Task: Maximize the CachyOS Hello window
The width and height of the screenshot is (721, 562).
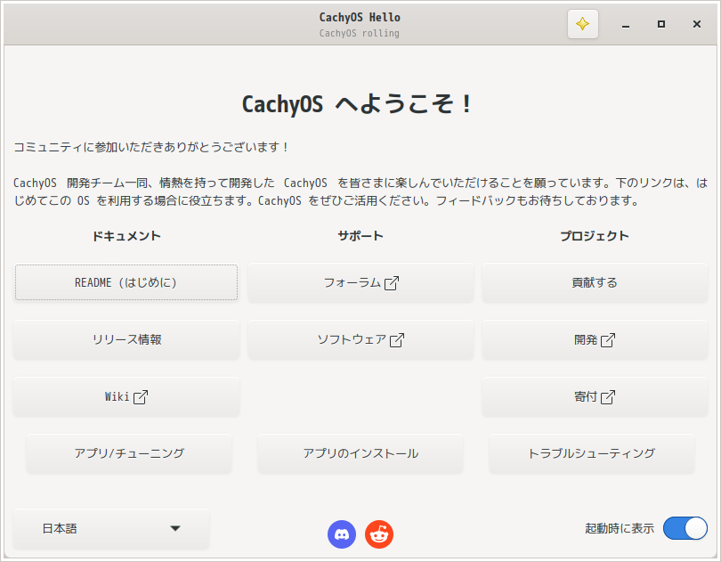Action: 661,24
